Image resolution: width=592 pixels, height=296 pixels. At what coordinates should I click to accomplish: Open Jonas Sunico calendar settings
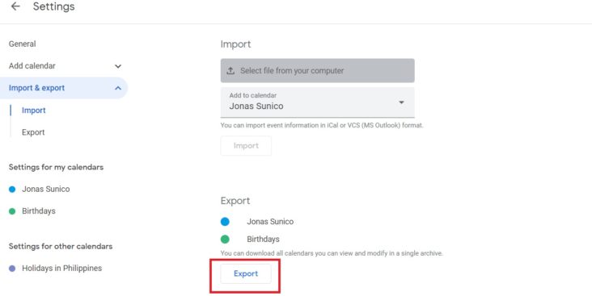[45, 189]
